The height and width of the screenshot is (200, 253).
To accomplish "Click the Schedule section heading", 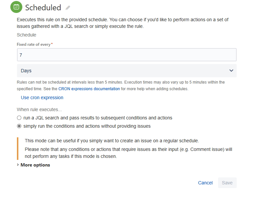I will [26, 35].
